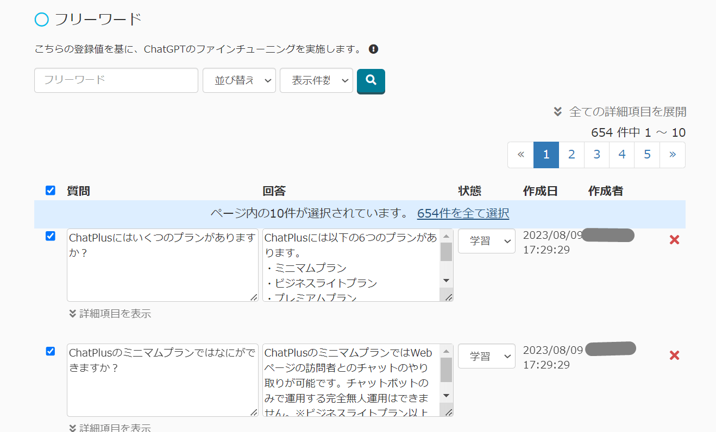Select current pagination page 1
Image resolution: width=716 pixels, height=432 pixels.
click(x=547, y=155)
